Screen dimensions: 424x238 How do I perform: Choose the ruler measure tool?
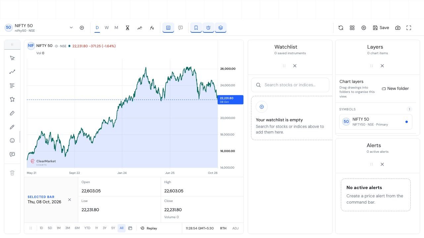point(12,113)
